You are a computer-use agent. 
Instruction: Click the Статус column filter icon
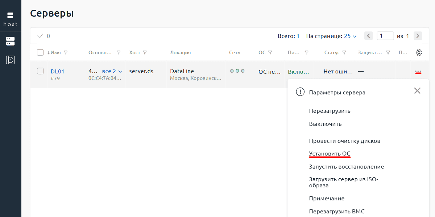344,52
